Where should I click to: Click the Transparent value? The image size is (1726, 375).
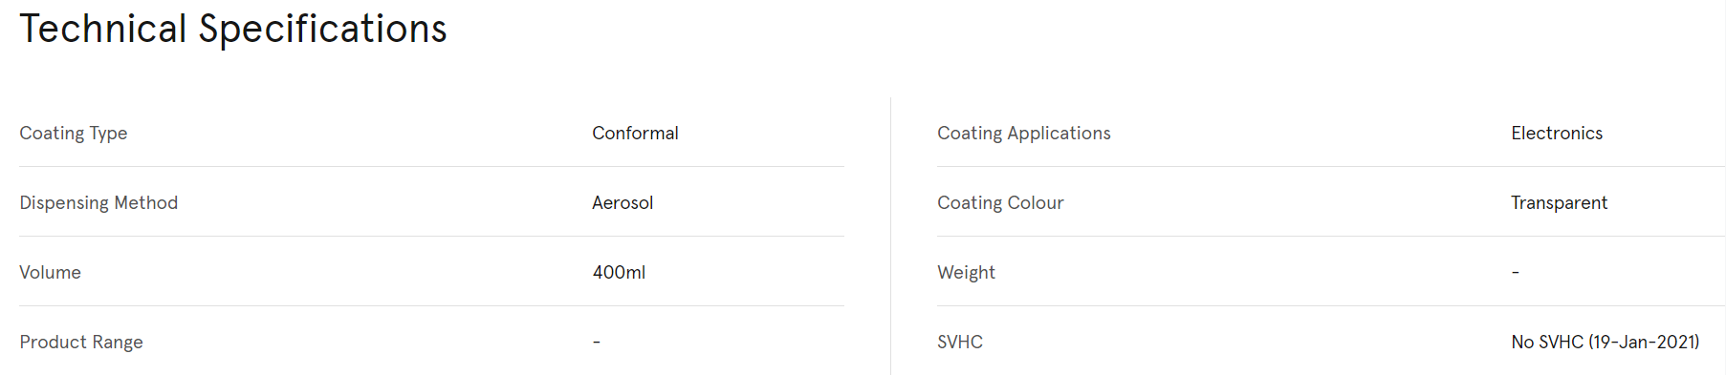point(1560,203)
